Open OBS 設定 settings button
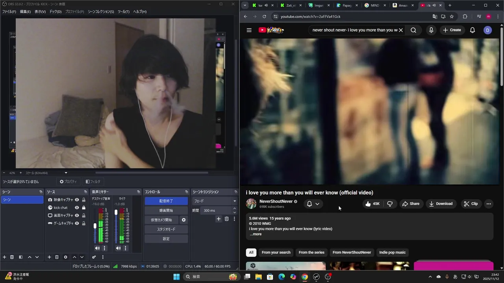This screenshot has height=283, width=504. [166, 239]
